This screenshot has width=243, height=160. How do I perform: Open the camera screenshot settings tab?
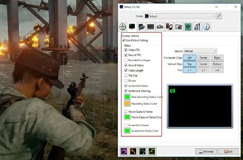tap(179, 27)
